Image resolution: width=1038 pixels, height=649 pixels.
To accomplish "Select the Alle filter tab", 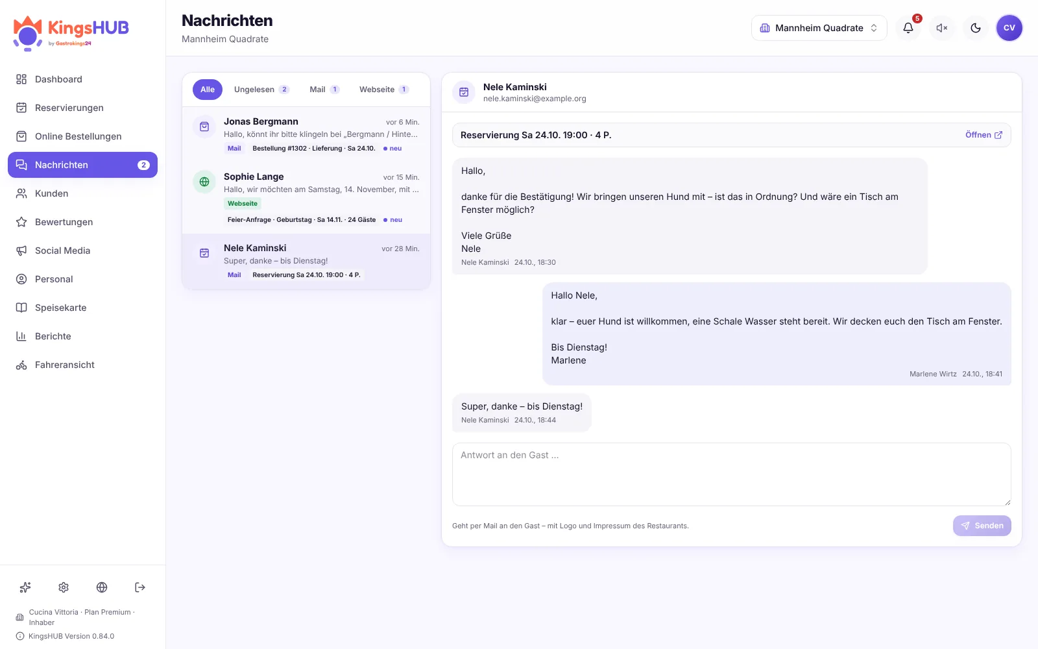I will pos(208,90).
